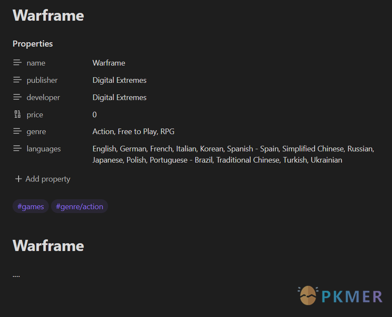Select the genre property label
This screenshot has height=317, width=392.
[x=36, y=132]
